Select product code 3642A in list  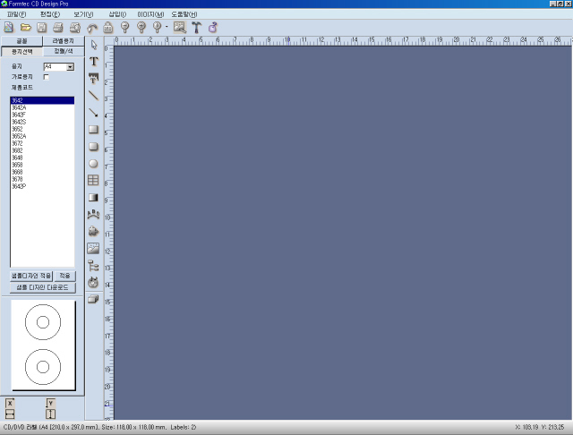click(x=19, y=107)
